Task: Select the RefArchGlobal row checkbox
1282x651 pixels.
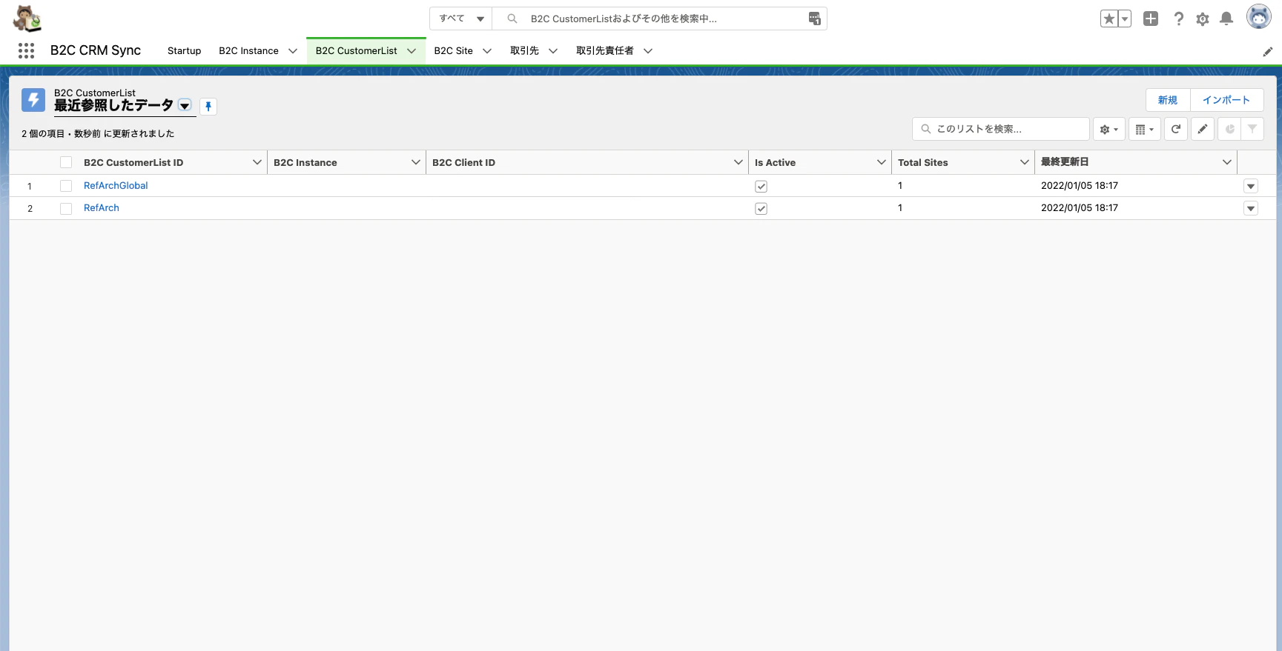Action: [66, 186]
